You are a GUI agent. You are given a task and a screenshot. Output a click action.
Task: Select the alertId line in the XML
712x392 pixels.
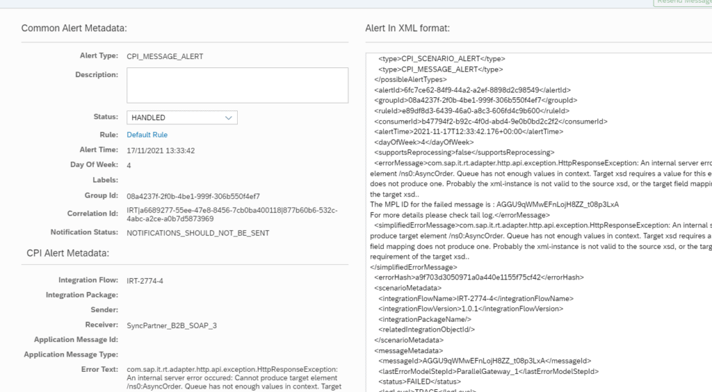[x=473, y=90]
